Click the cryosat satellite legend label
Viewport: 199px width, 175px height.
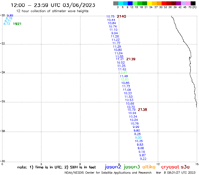click(170, 167)
